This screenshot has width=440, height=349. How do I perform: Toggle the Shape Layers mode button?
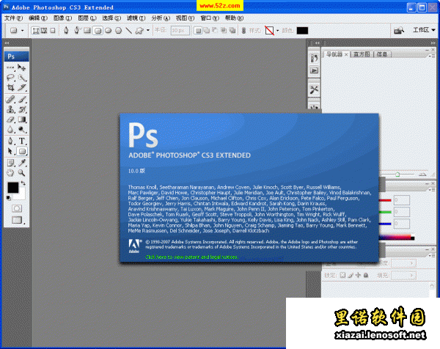tap(34, 31)
